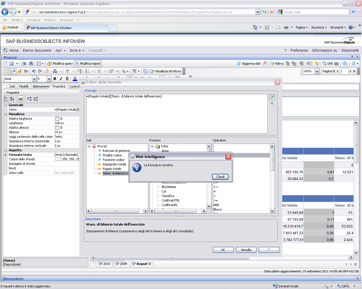Select AND in operators list
This screenshot has width=362, height=289.
point(216,205)
